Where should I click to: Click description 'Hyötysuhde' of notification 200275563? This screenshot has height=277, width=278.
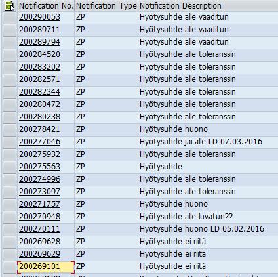[161, 167]
